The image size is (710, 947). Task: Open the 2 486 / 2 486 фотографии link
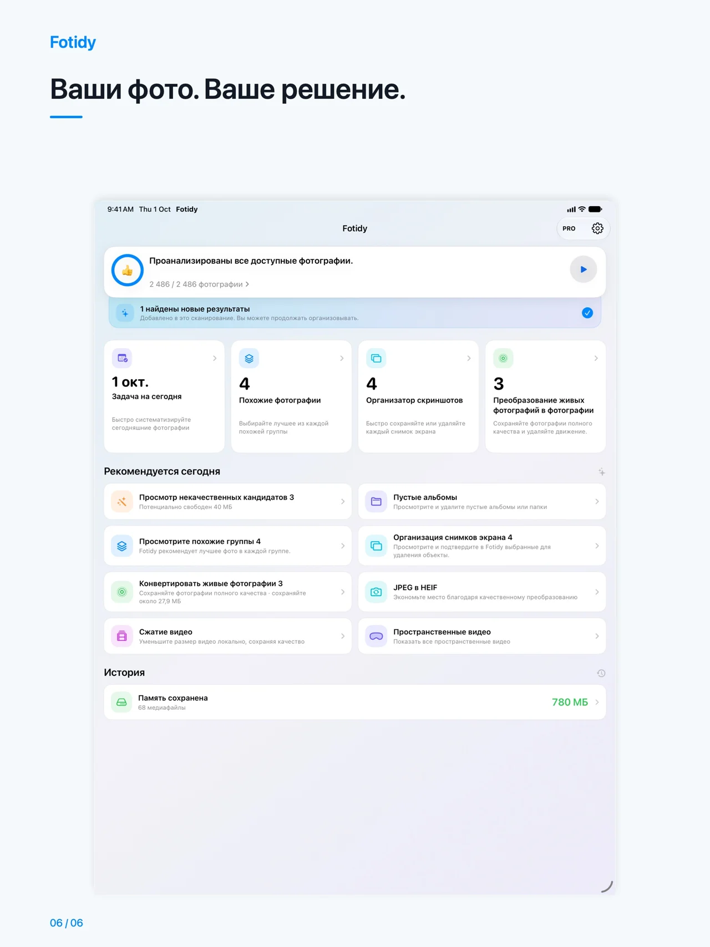click(x=199, y=284)
